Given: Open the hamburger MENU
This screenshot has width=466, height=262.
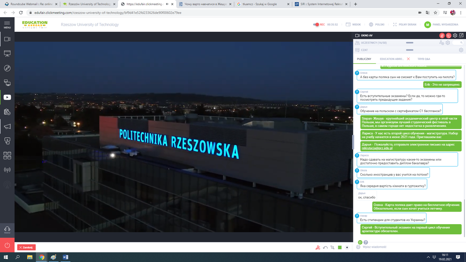Looking at the screenshot, I should pos(7,24).
